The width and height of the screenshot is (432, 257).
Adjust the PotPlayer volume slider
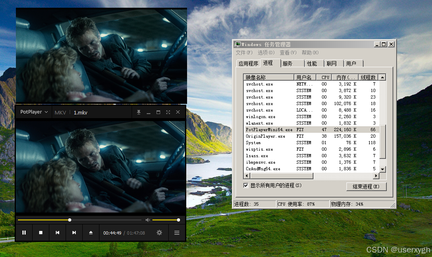point(166,220)
